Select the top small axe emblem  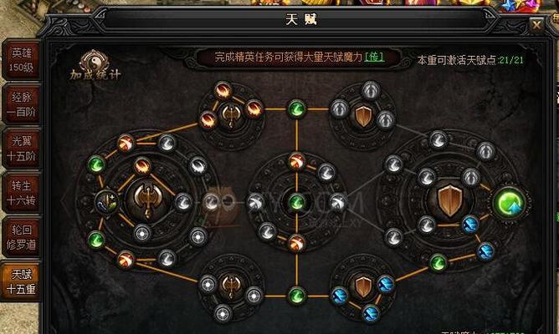tap(231, 115)
